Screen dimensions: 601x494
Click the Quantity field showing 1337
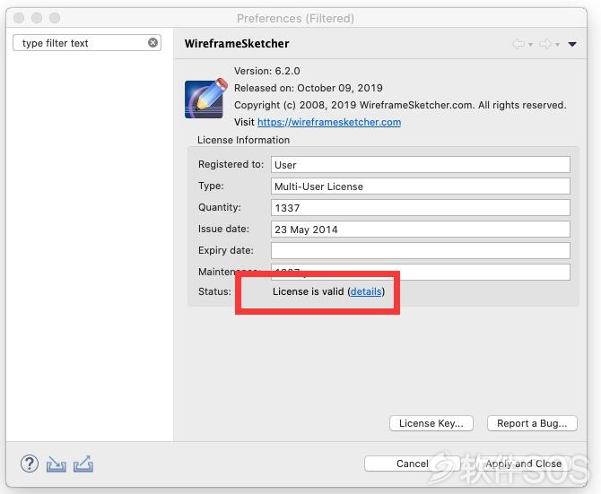point(421,208)
